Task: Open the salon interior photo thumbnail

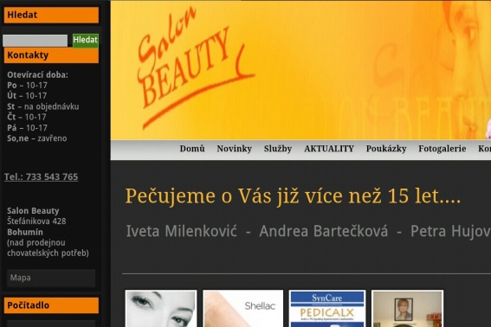Action: (407, 309)
